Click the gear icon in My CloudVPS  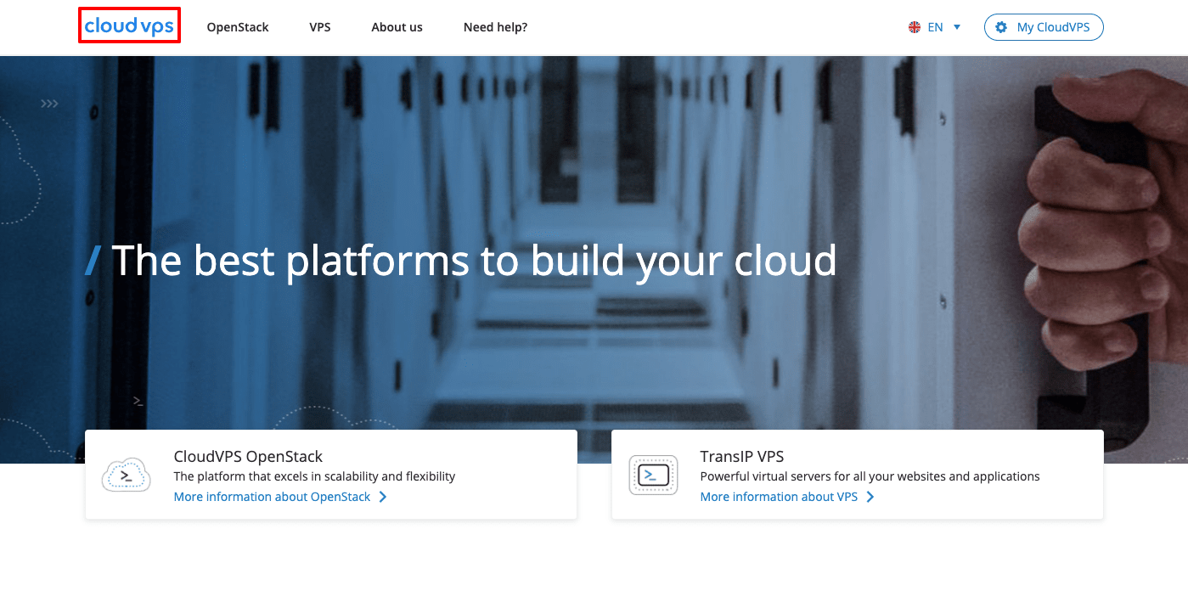click(x=1001, y=27)
